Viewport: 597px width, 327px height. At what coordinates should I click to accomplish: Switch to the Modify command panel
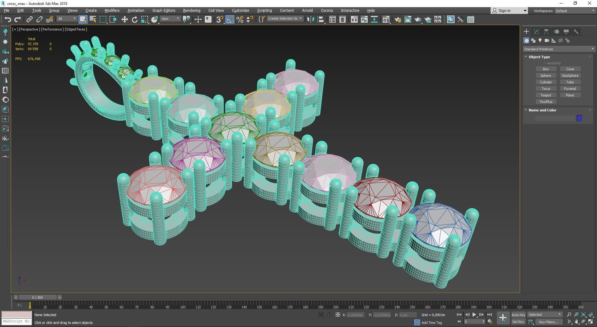[536, 32]
